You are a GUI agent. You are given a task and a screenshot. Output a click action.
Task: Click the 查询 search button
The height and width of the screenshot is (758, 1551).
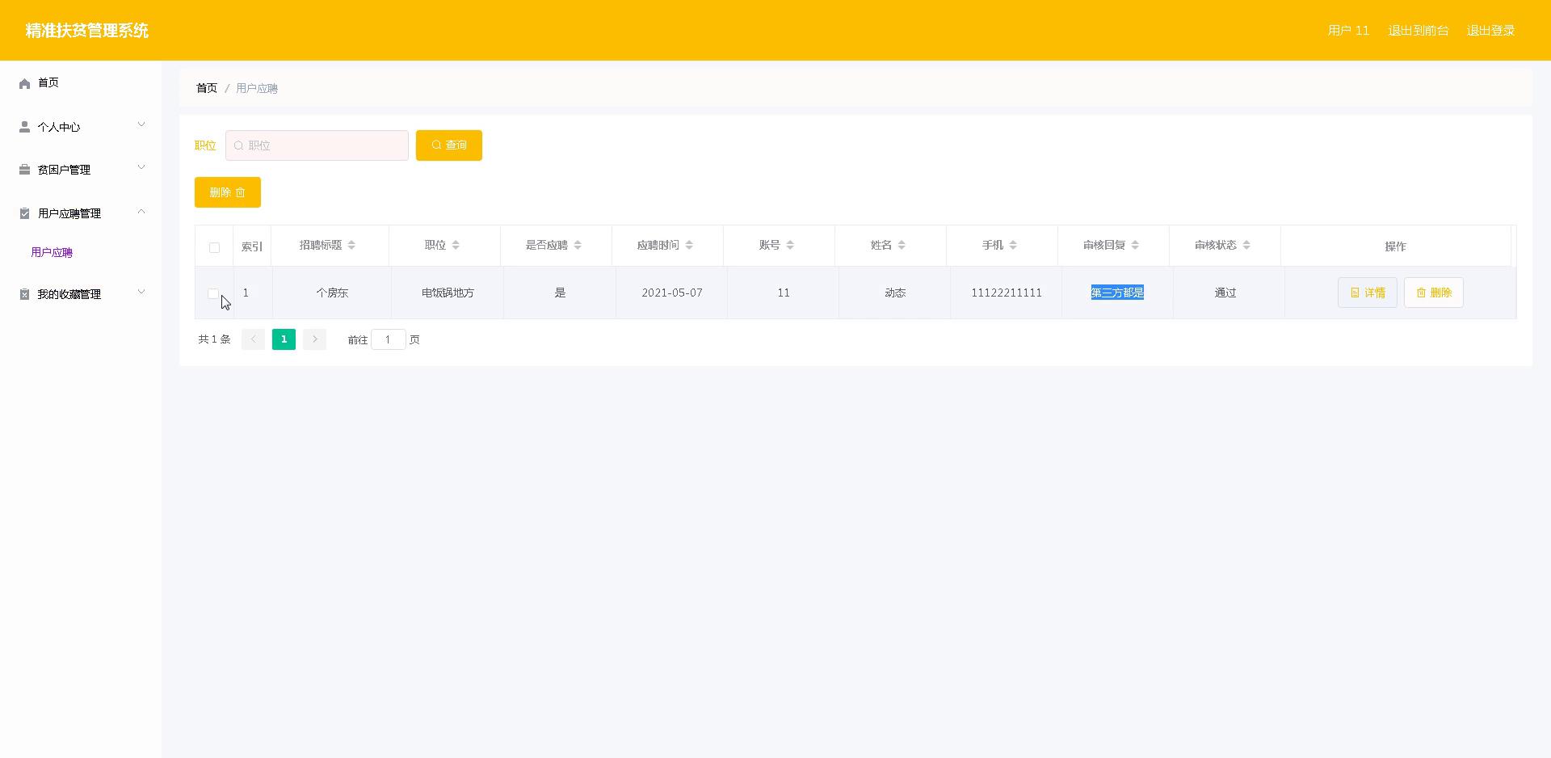tap(448, 145)
